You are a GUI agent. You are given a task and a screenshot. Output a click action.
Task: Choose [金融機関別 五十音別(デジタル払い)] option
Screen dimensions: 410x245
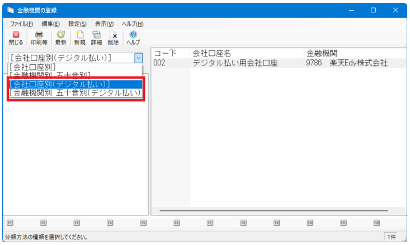[x=76, y=93]
